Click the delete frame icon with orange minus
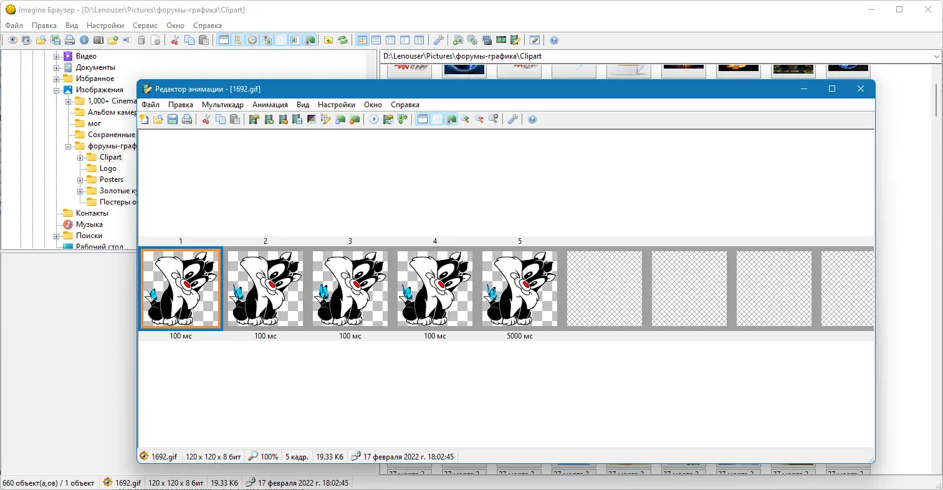This screenshot has width=943, height=490. point(284,119)
